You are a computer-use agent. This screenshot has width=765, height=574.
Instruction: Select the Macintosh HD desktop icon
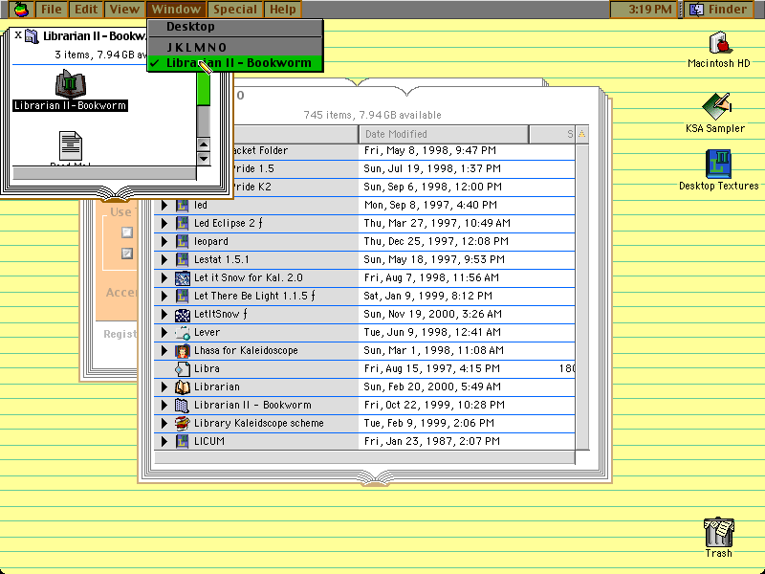719,43
